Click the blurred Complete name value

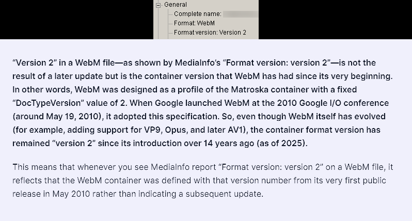pyautogui.click(x=241, y=14)
